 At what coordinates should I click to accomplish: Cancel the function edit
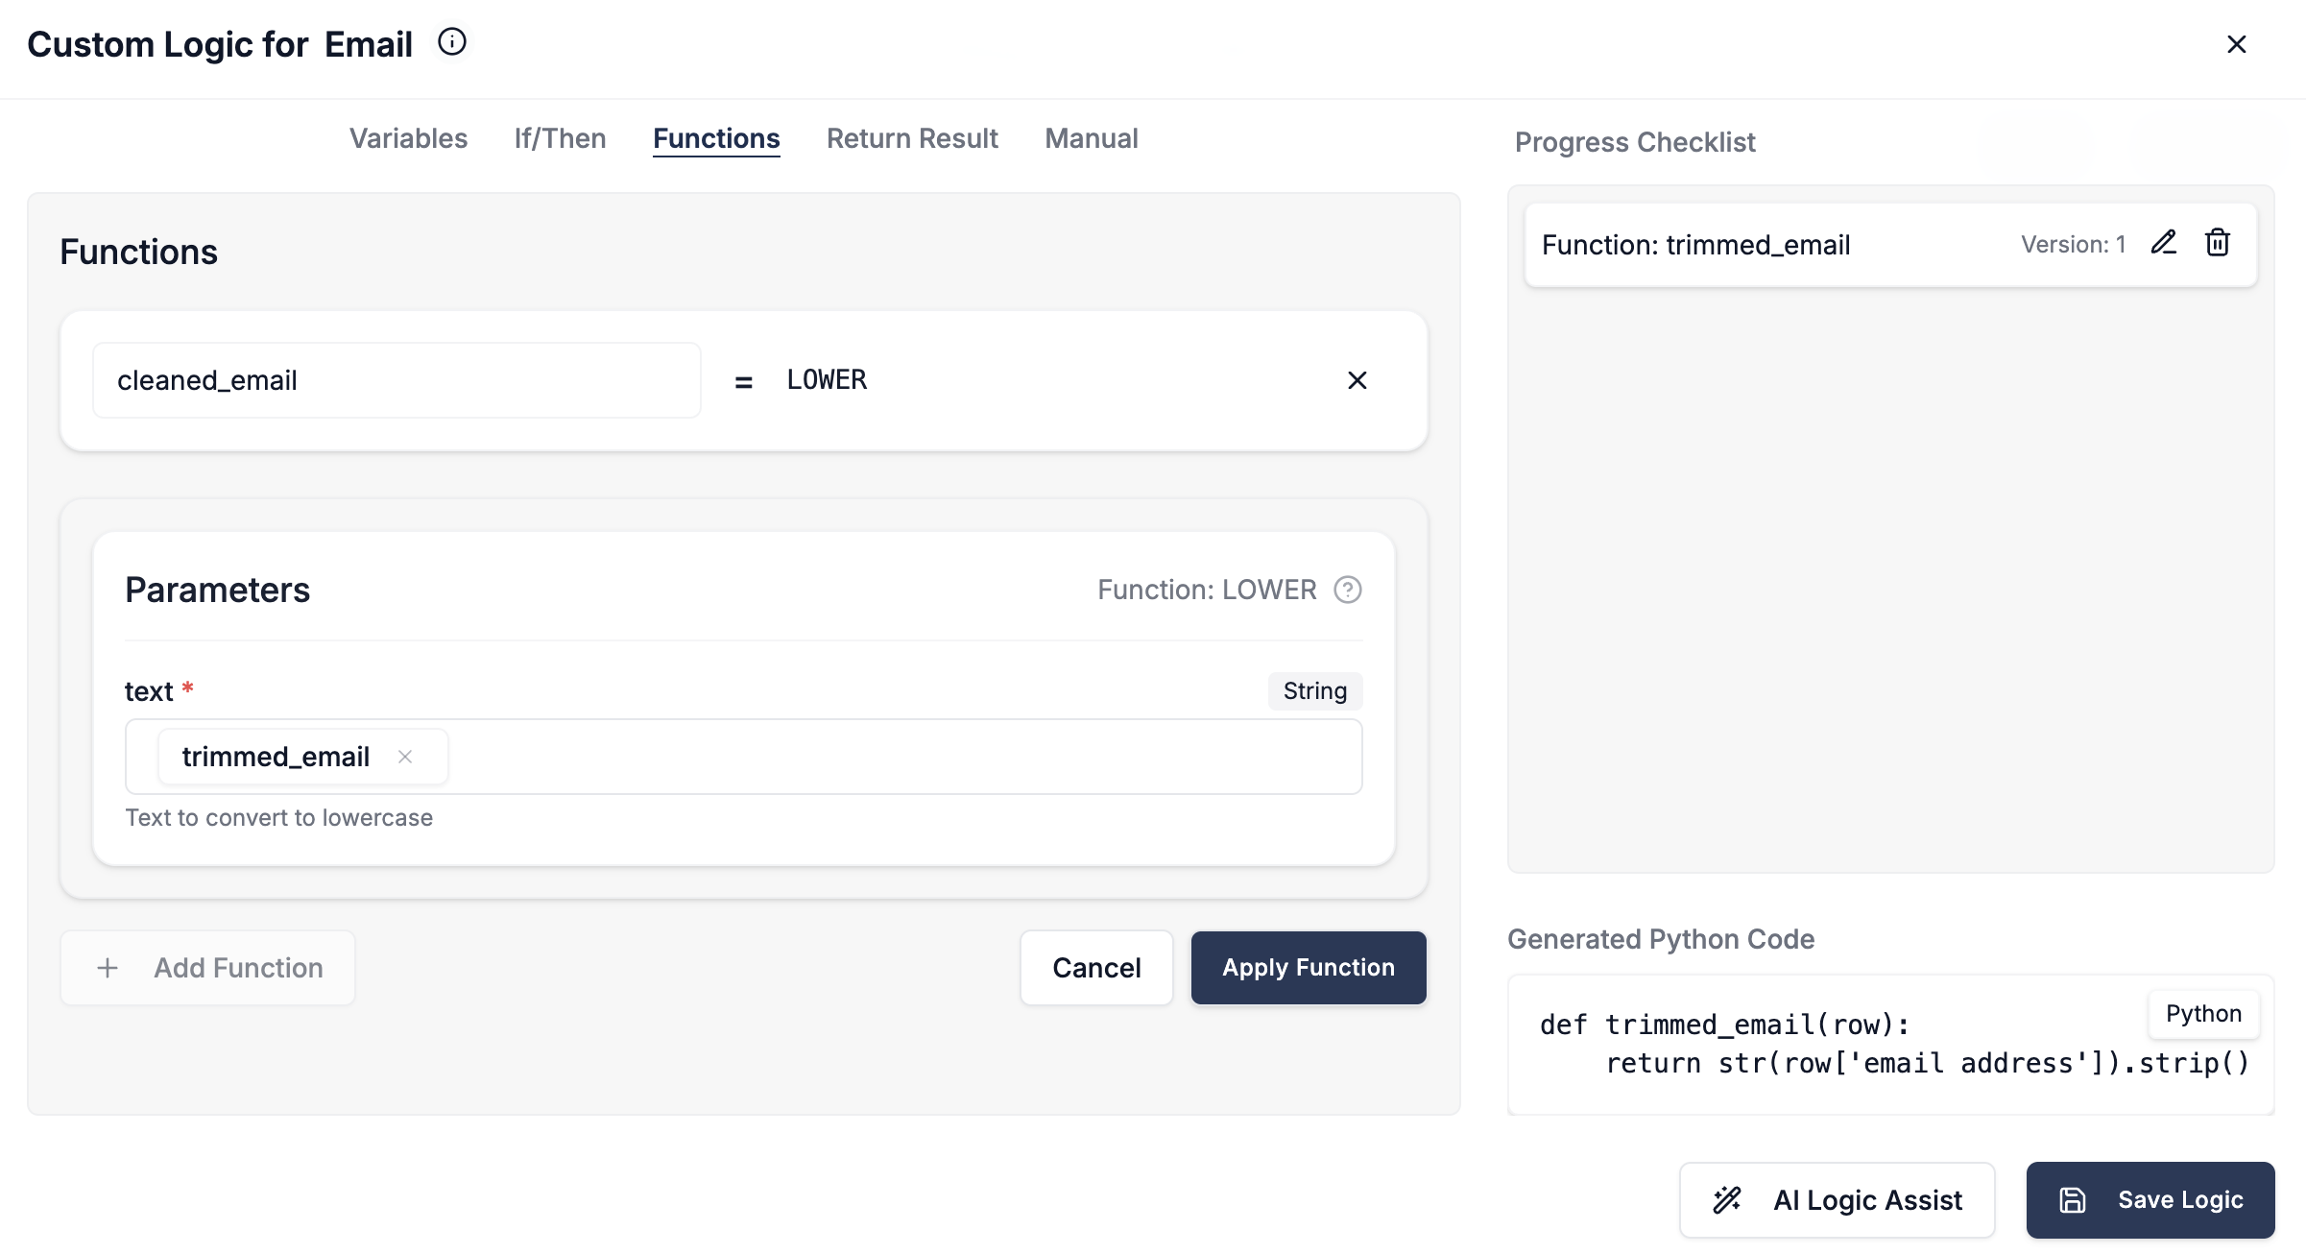pyautogui.click(x=1096, y=968)
